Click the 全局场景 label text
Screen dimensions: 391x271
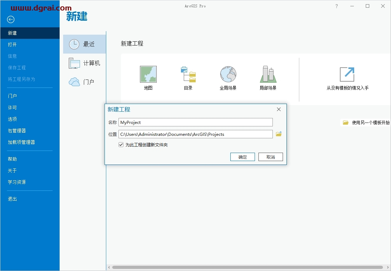pyautogui.click(x=228, y=88)
